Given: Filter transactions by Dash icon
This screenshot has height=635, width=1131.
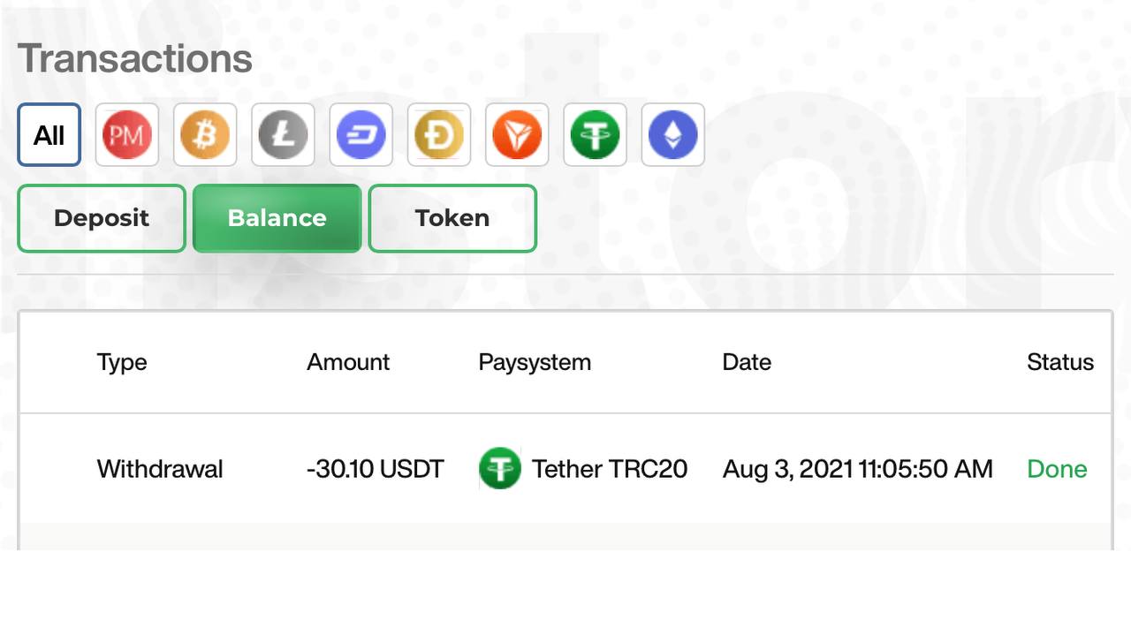Looking at the screenshot, I should tap(361, 135).
